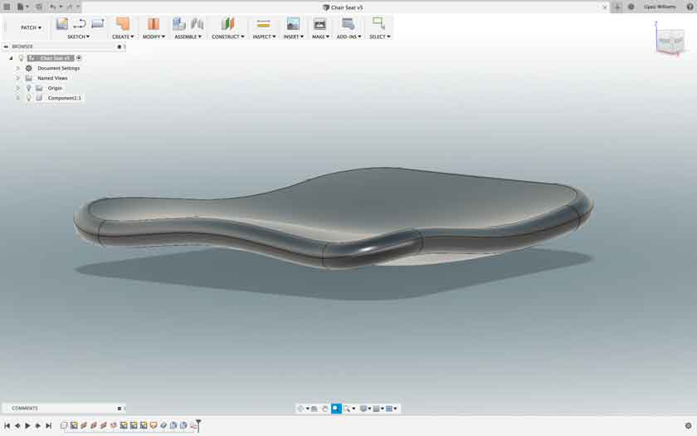Toggle Component2:1 lightbulb visibility
Image resolution: width=697 pixels, height=436 pixels.
click(x=29, y=98)
